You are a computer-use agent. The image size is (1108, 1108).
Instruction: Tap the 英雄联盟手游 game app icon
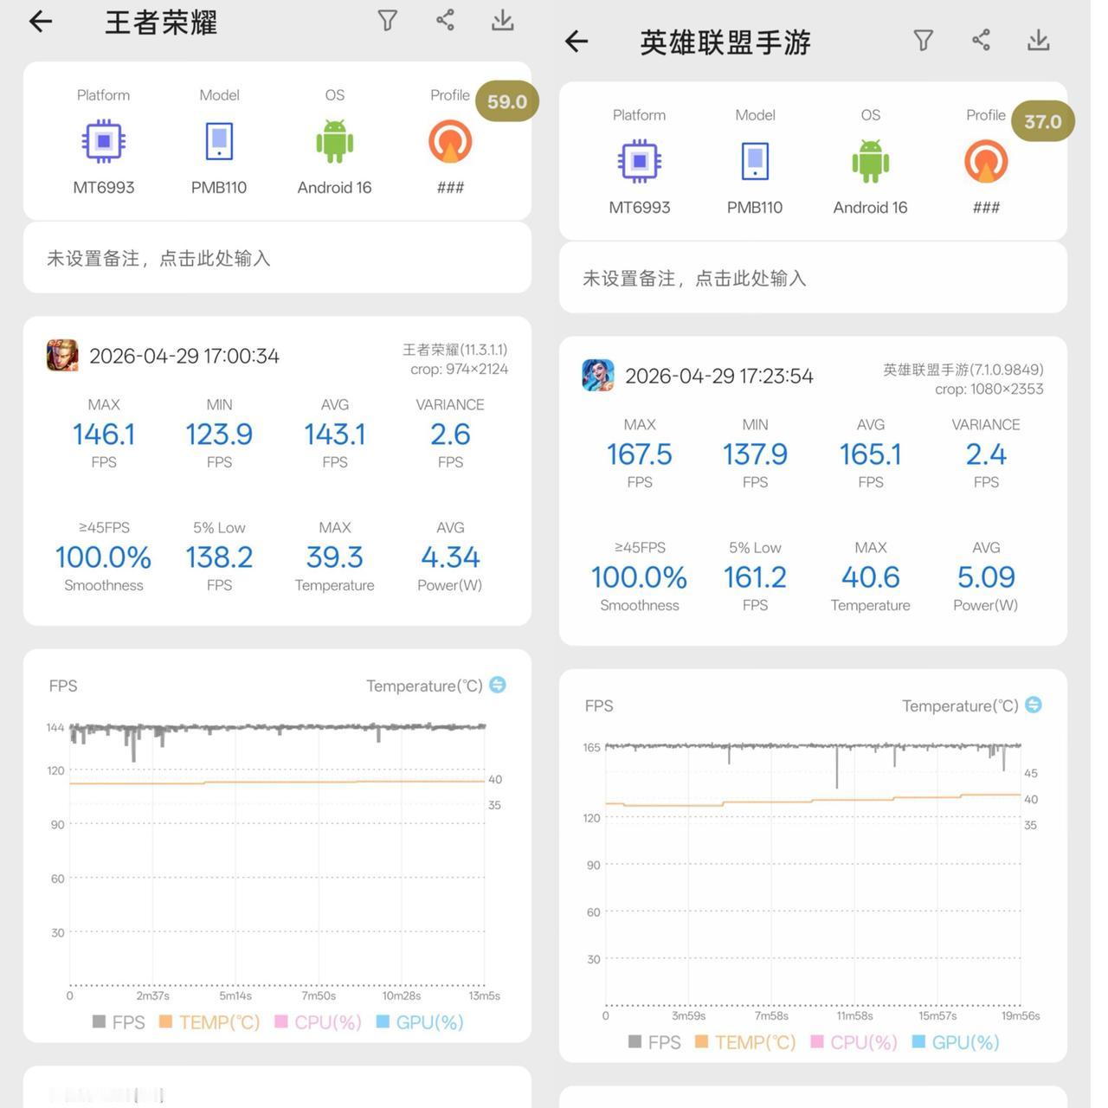click(x=598, y=376)
